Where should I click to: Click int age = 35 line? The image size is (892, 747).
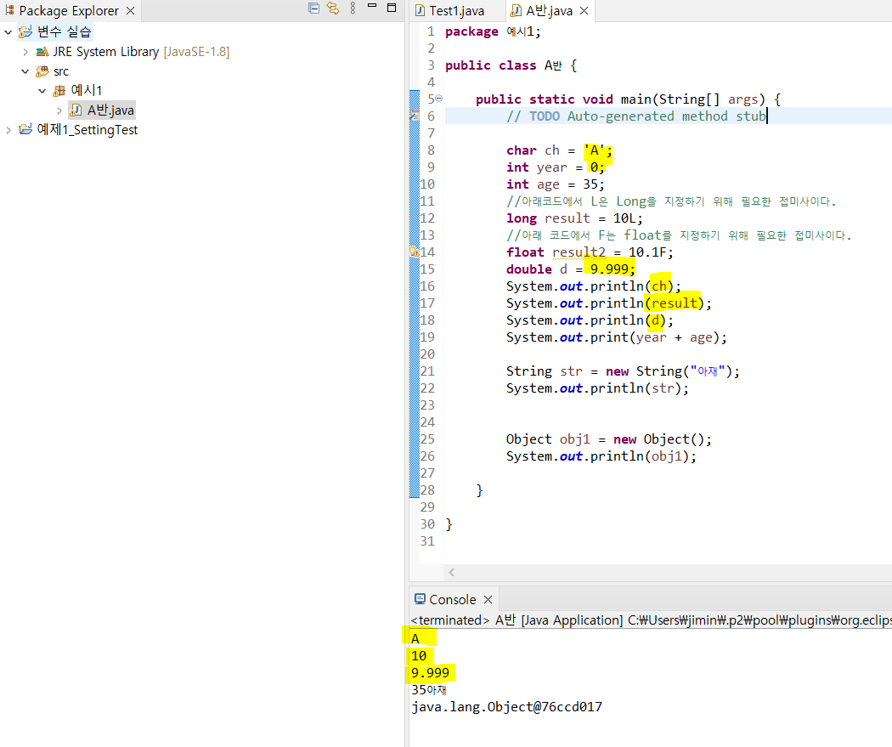[x=556, y=184]
